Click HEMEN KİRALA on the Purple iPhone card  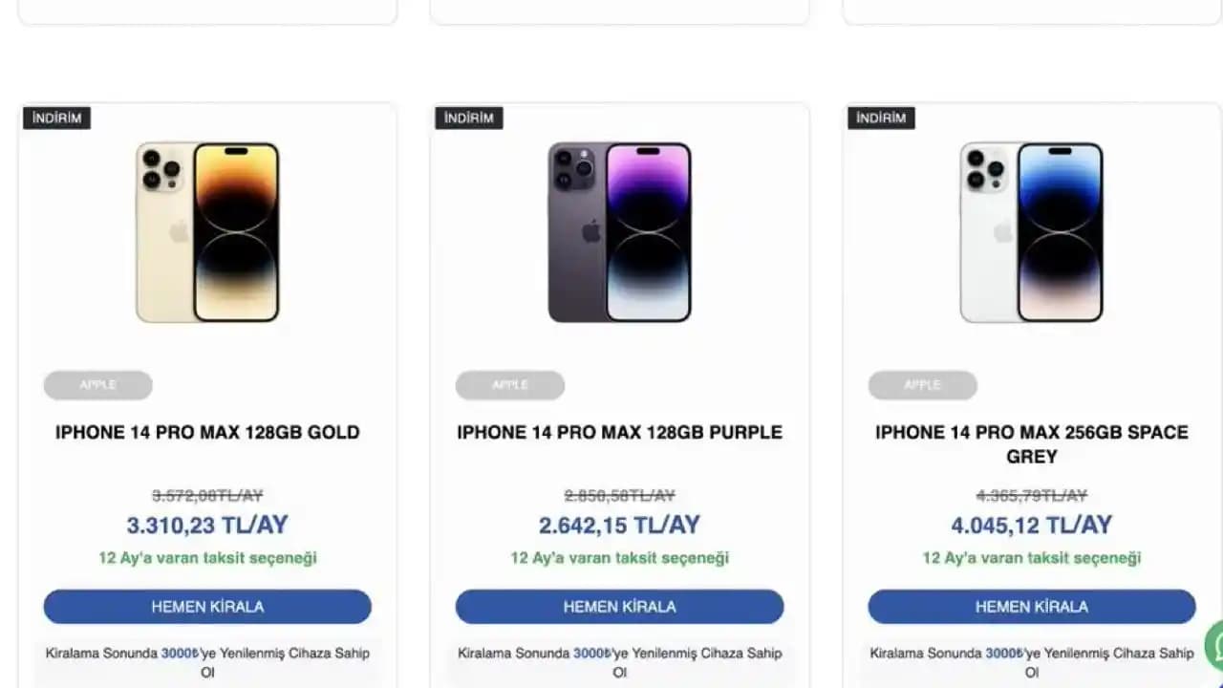619,606
